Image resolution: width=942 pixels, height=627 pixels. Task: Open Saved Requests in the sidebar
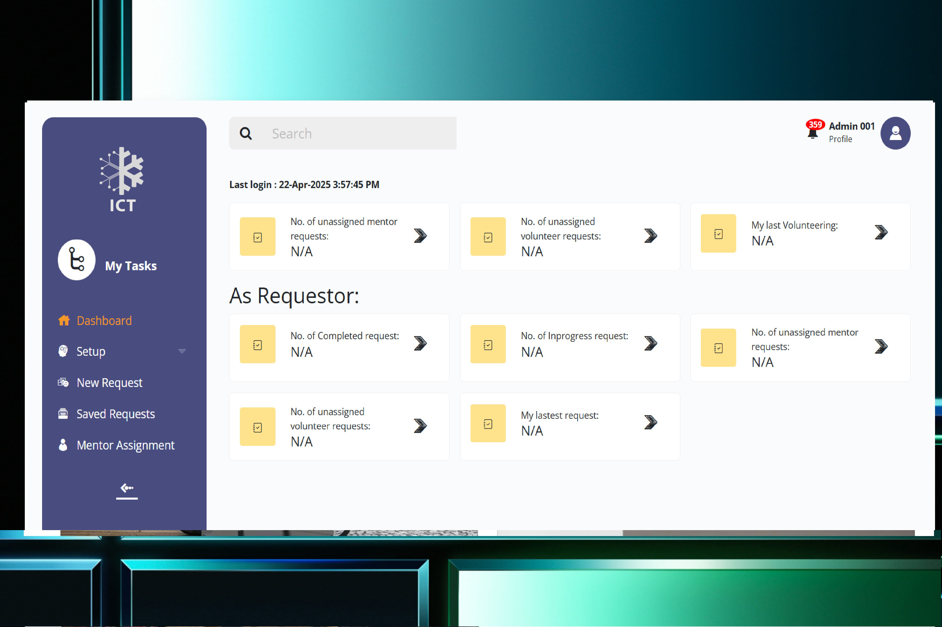pyautogui.click(x=115, y=414)
